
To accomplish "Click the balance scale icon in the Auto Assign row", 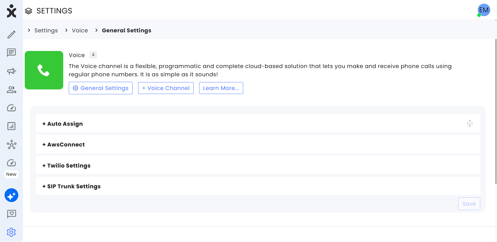I will pyautogui.click(x=470, y=123).
